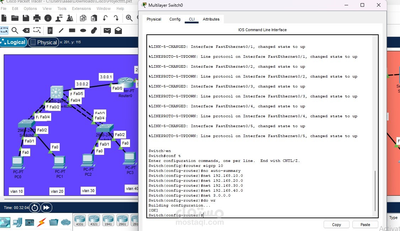Choose the Delete tool from the toolbar
Viewport: 400px width, 231px height.
(26, 30)
